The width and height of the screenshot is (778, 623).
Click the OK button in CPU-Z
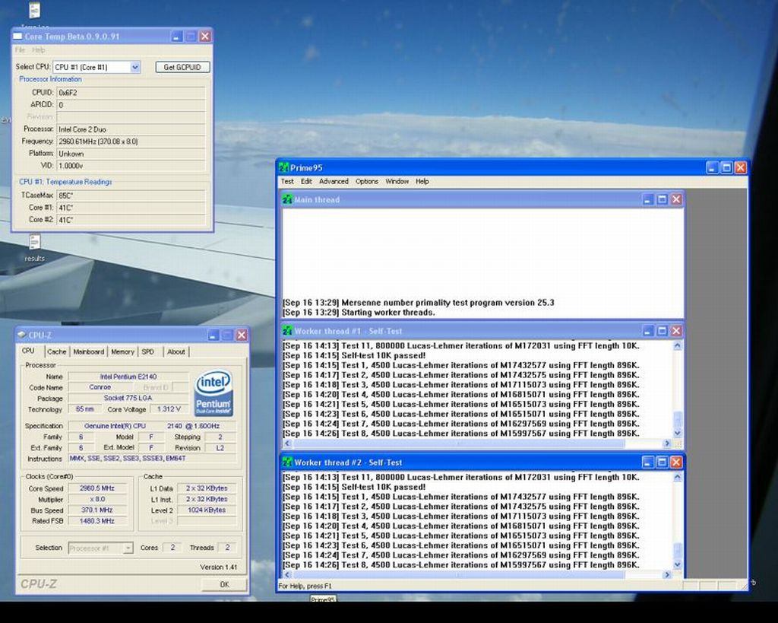(x=224, y=585)
